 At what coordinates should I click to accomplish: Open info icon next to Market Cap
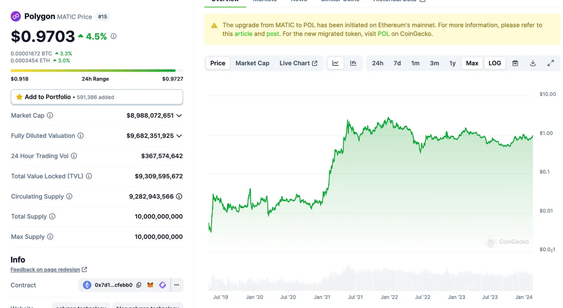tap(50, 115)
